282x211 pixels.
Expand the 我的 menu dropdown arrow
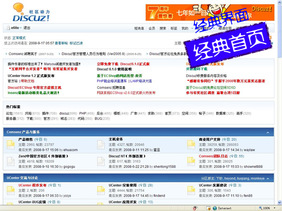click(192, 29)
